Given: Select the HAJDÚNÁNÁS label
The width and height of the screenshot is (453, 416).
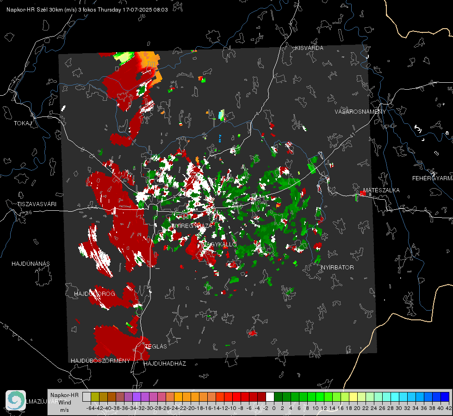Looking at the screenshot, I should click(x=31, y=263).
